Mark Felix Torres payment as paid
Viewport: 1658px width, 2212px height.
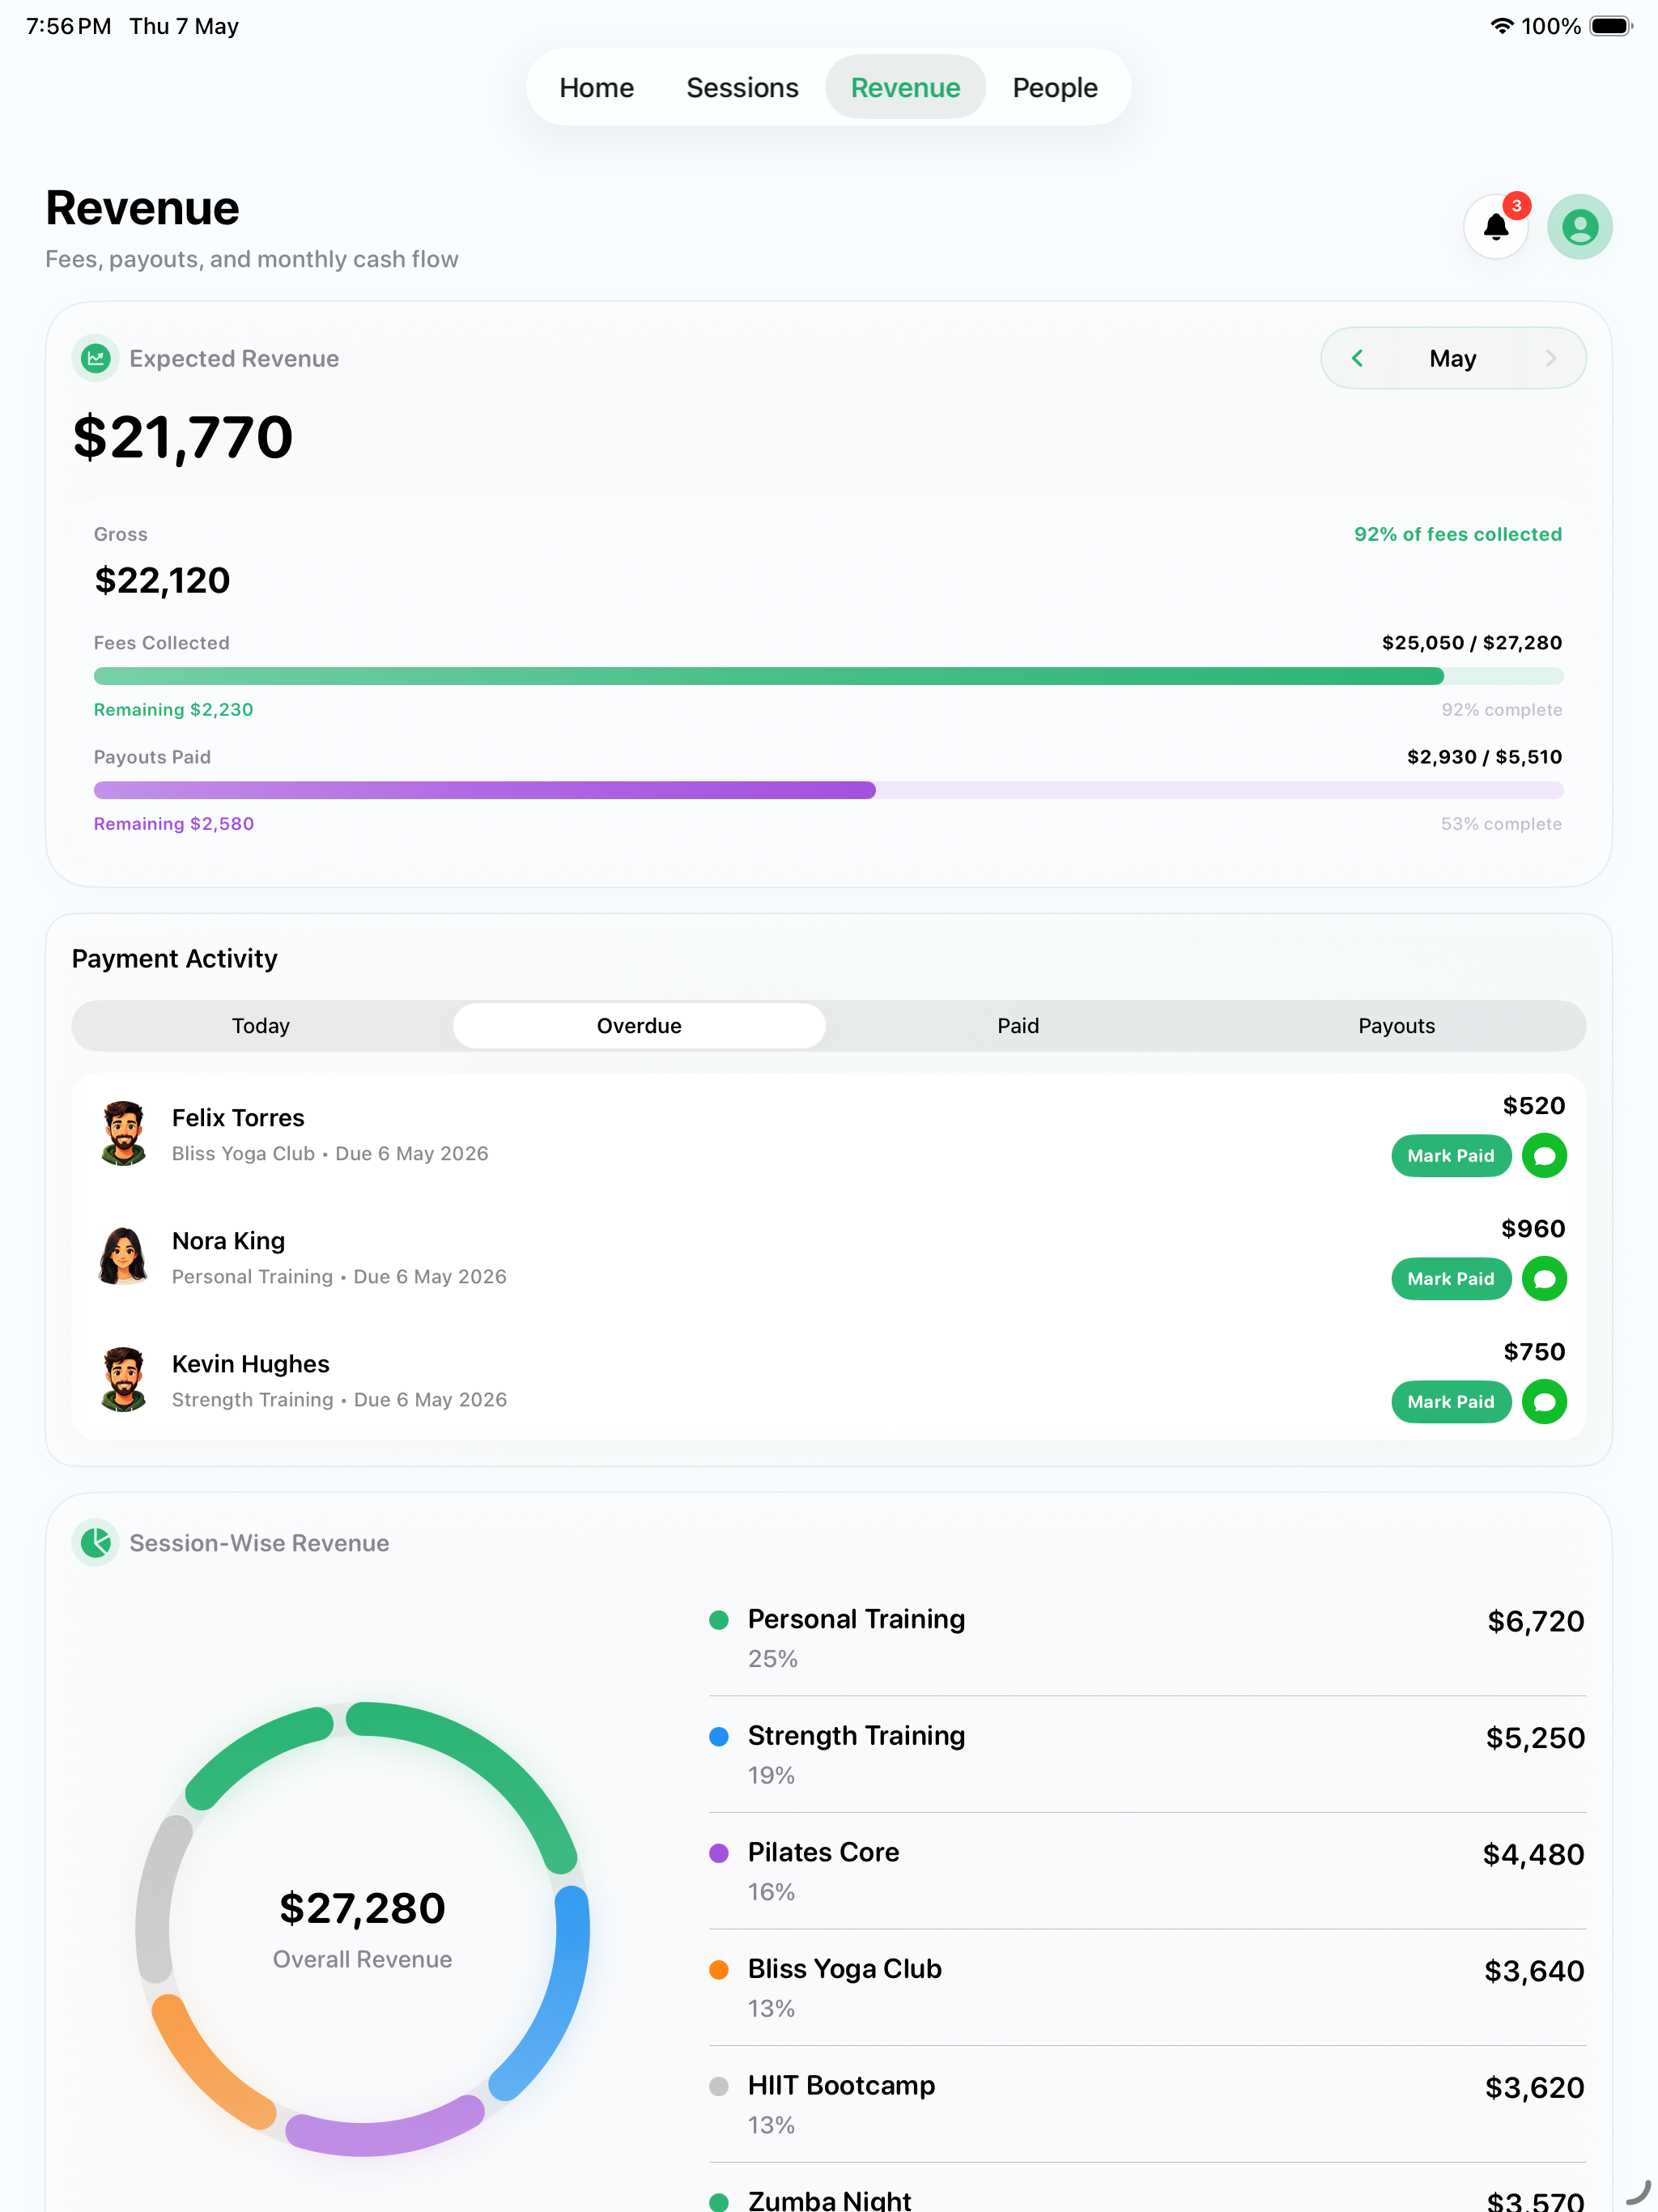point(1451,1155)
